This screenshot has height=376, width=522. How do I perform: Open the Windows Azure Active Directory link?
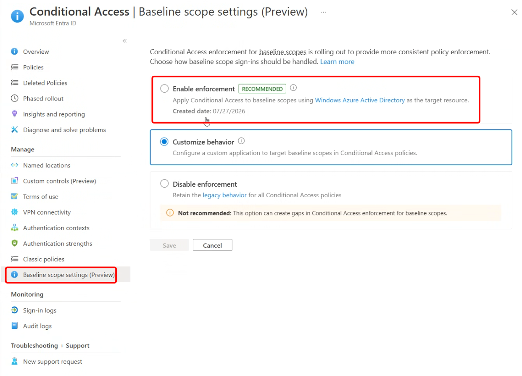[360, 100]
